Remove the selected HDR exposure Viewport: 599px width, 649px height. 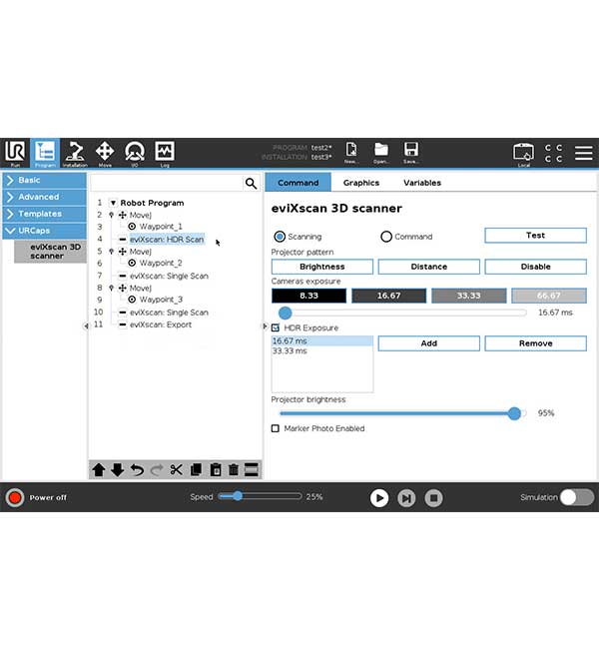click(535, 343)
